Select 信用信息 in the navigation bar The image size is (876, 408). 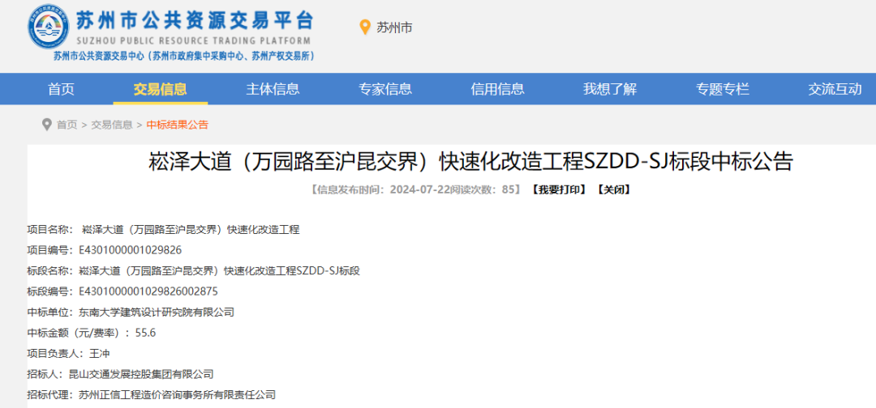(x=497, y=89)
